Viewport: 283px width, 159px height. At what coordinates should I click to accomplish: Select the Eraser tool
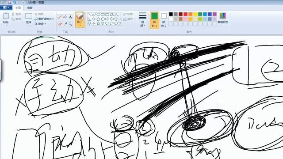60,24
